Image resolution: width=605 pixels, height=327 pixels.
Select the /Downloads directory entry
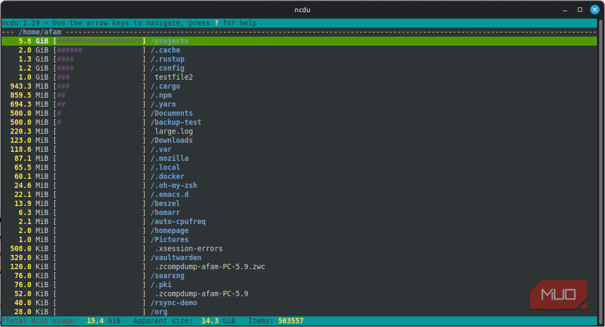click(172, 140)
